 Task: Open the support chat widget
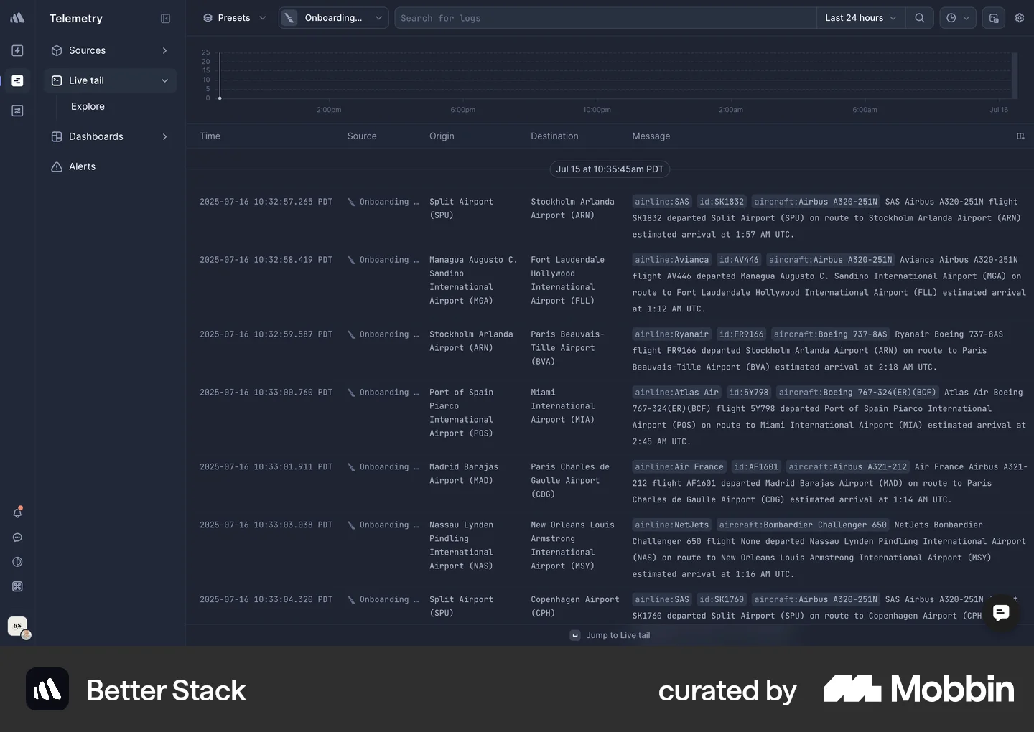click(1001, 613)
